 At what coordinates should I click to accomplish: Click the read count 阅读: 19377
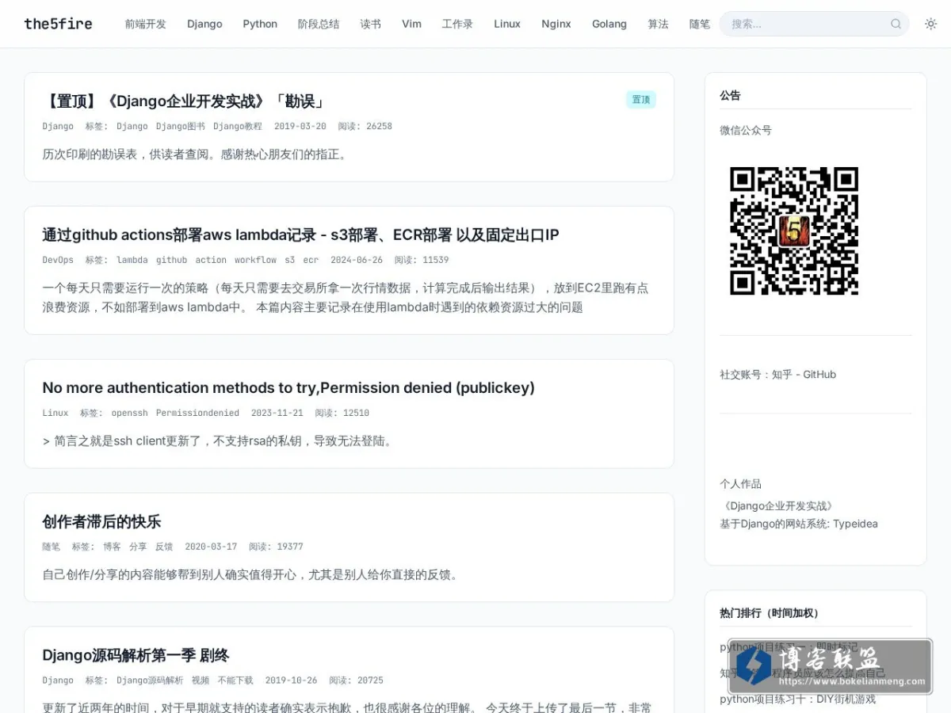pos(276,547)
